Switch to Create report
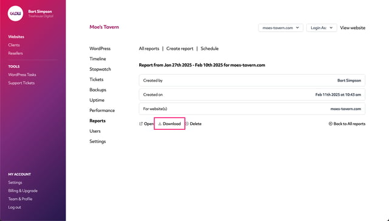 coord(180,49)
